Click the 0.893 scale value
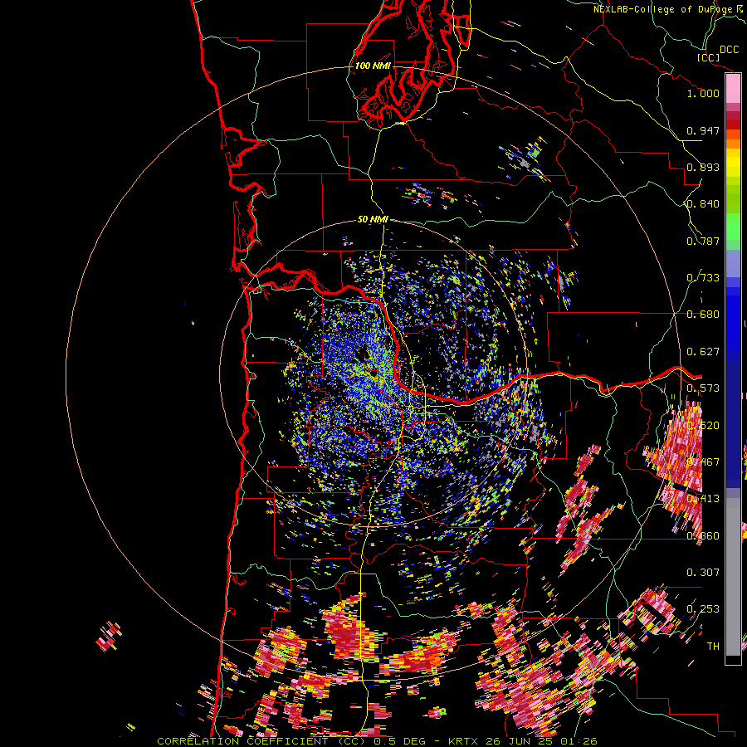Viewport: 747px width, 747px height. [x=703, y=167]
